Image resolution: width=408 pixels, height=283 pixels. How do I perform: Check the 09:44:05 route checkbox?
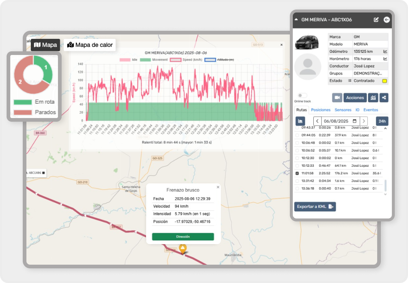(297, 135)
